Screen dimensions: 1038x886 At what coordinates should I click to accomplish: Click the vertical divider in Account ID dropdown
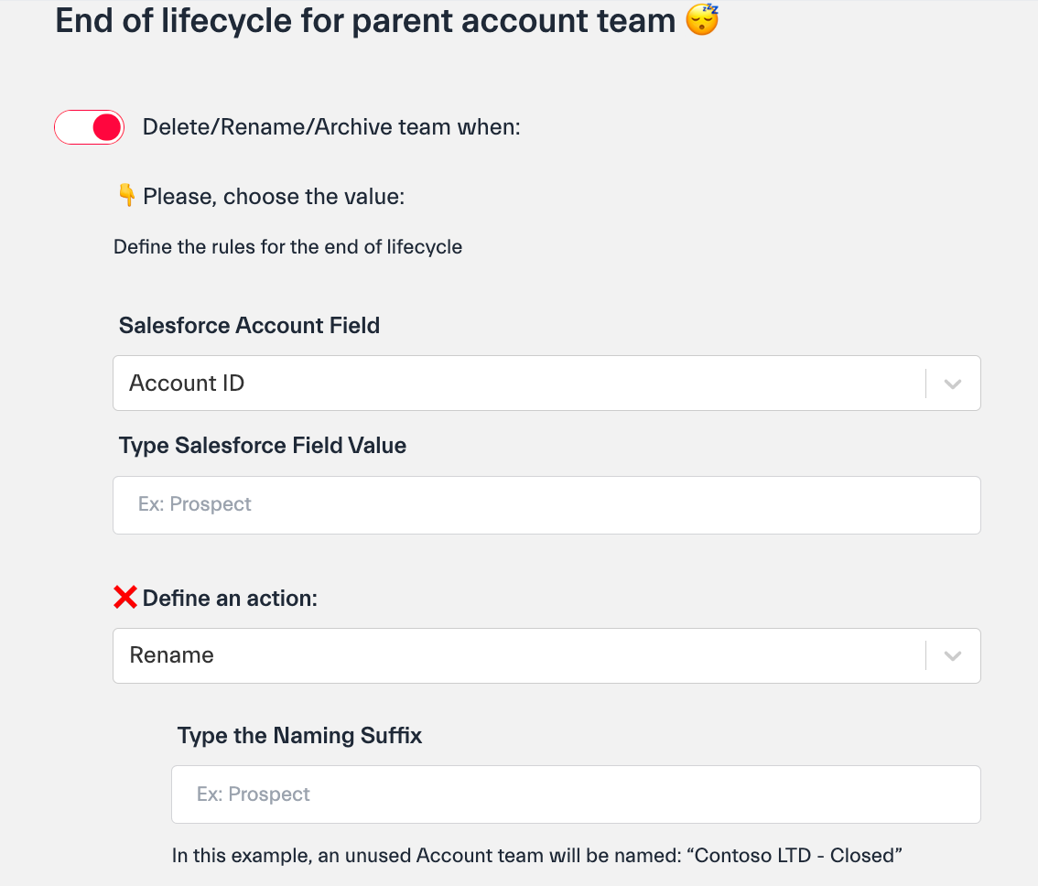point(926,384)
